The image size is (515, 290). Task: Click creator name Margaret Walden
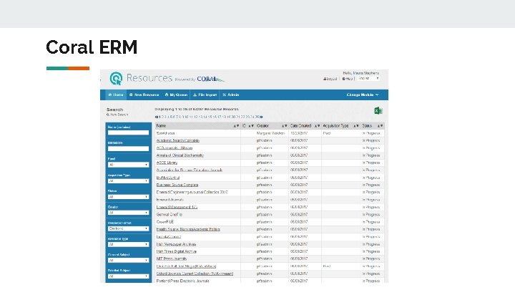point(270,133)
